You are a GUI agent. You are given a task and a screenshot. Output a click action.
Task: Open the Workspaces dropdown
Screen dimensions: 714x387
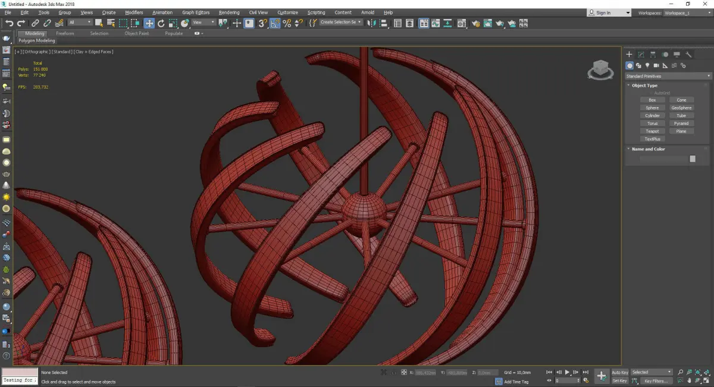pos(688,12)
